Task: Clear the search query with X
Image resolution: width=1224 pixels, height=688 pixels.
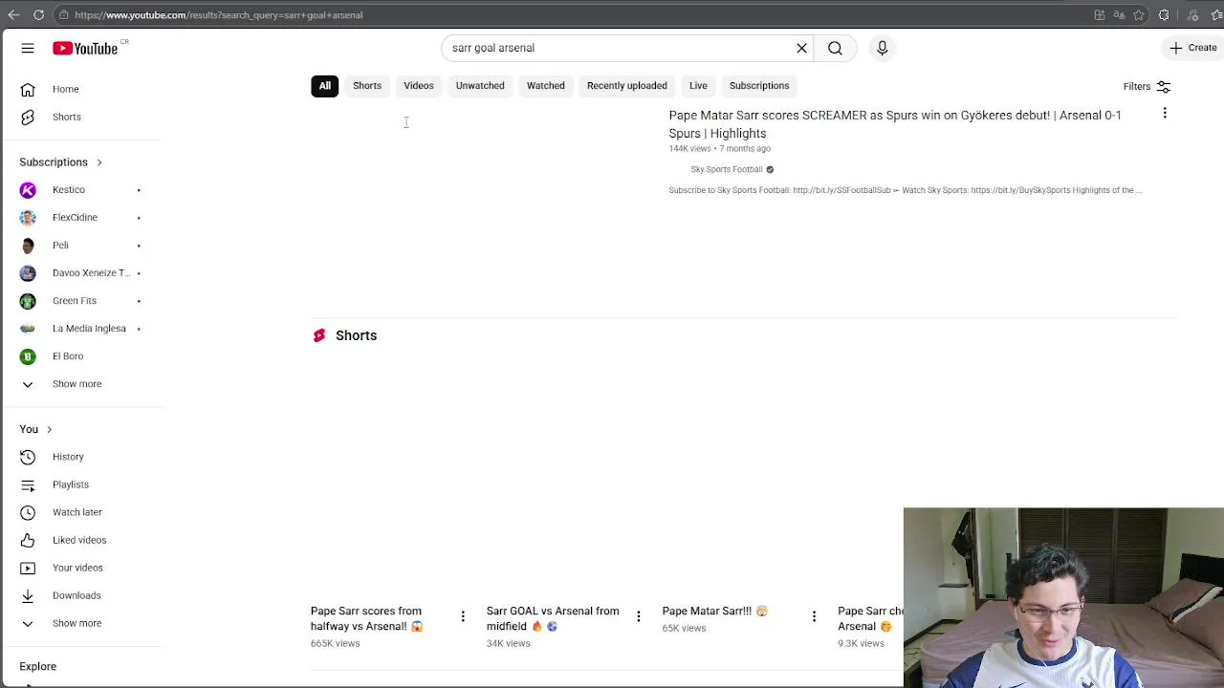Action: pos(801,48)
